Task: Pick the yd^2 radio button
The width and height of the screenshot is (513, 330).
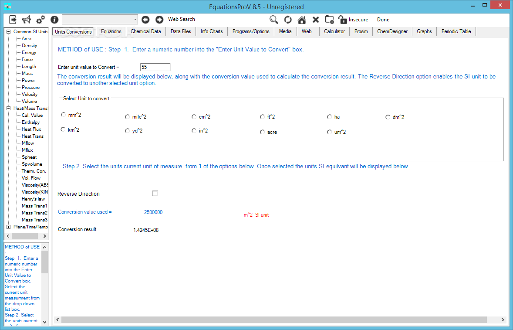Action: pyautogui.click(x=127, y=131)
